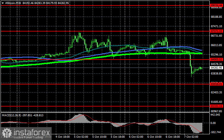This screenshot has width=224, height=140.
Task: Click the MACD signal value -428.813
Action: pos(38,115)
